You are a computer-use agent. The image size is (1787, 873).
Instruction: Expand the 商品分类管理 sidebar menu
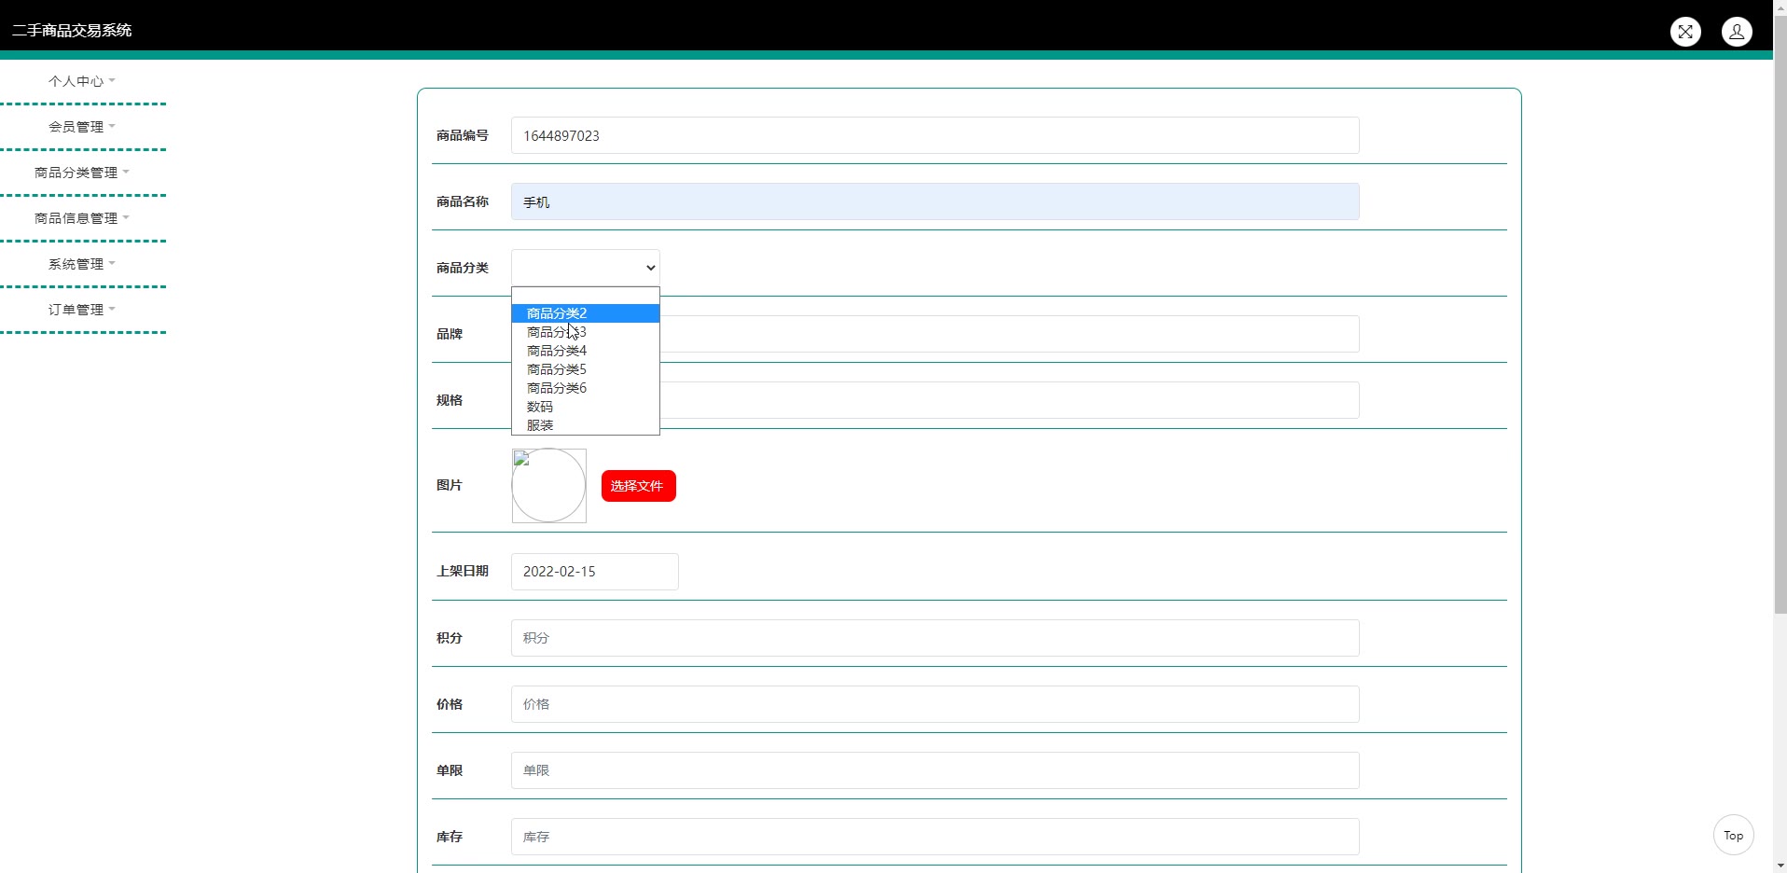pos(82,173)
